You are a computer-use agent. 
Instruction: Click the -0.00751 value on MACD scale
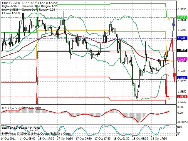click(182, 122)
